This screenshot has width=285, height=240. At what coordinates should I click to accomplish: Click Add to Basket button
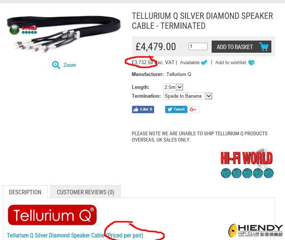(241, 47)
